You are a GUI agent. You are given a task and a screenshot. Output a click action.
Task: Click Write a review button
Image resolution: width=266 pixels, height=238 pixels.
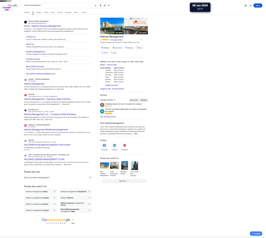134,100
